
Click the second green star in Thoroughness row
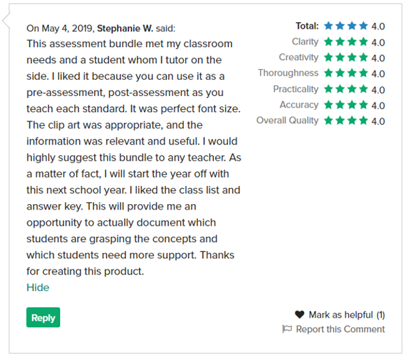(x=340, y=74)
